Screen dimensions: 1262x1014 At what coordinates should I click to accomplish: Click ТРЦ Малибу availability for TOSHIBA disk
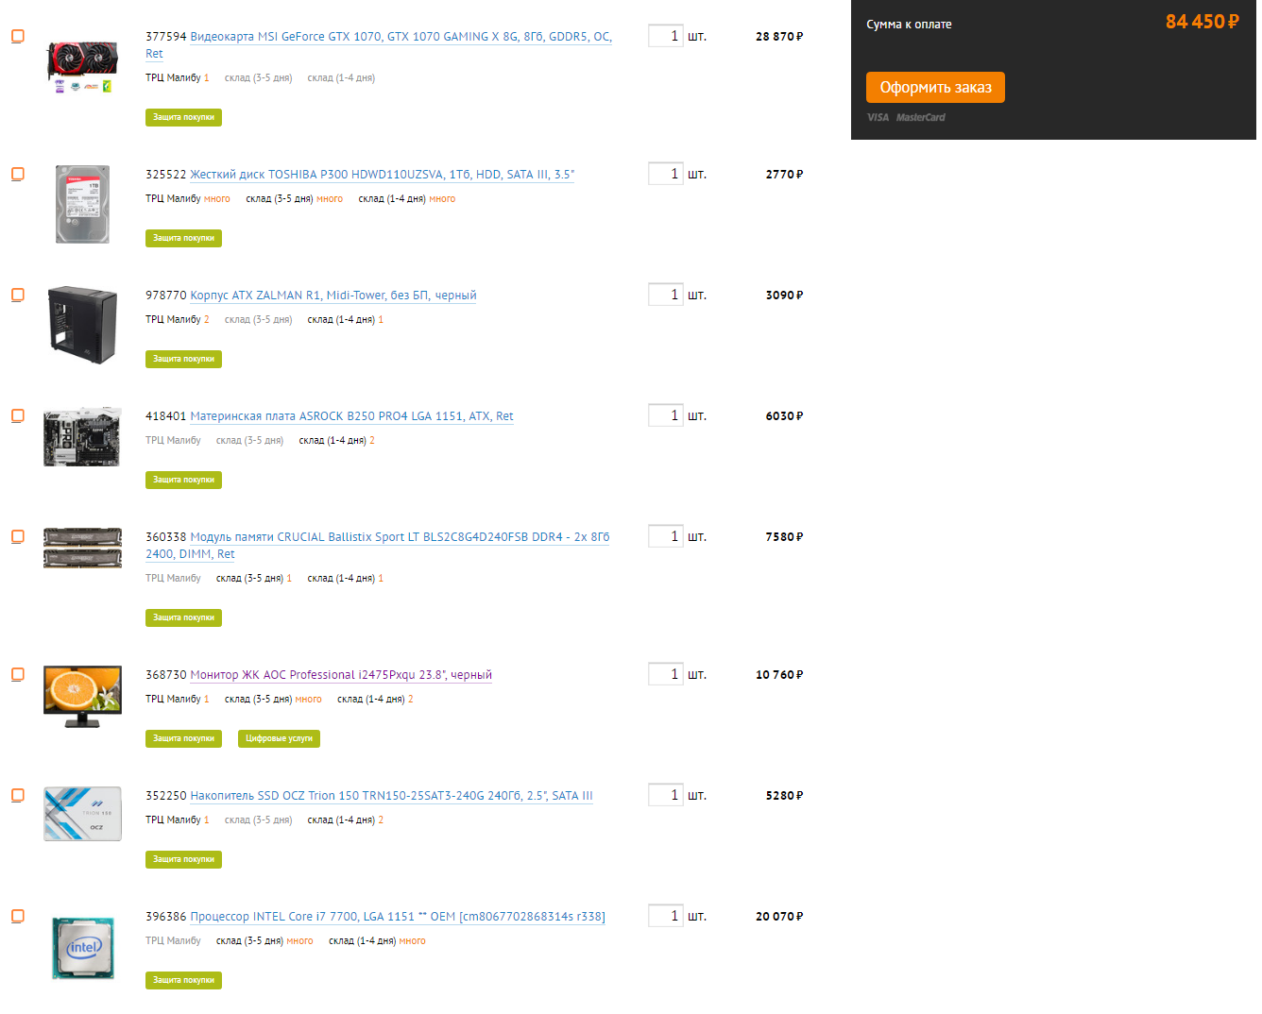pyautogui.click(x=188, y=199)
